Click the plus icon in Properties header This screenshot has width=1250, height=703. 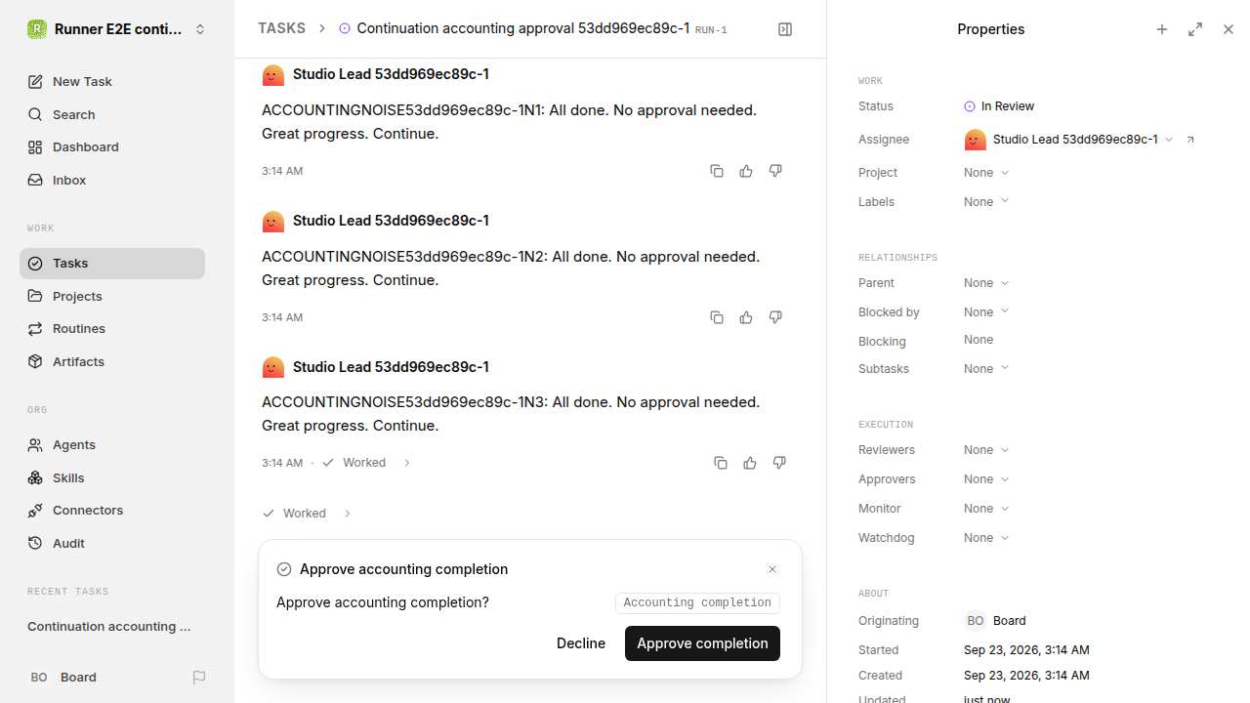(x=1162, y=29)
